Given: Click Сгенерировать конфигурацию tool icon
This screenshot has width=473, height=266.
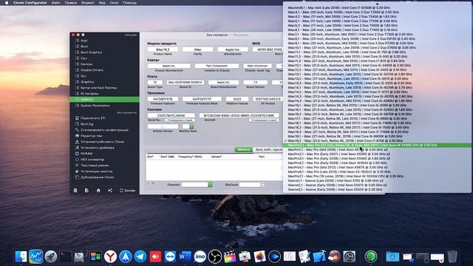Looking at the screenshot, I should point(77,130).
